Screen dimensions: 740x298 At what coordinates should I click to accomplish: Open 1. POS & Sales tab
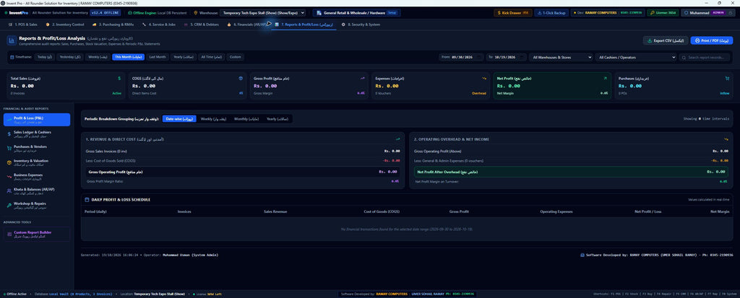tap(23, 24)
